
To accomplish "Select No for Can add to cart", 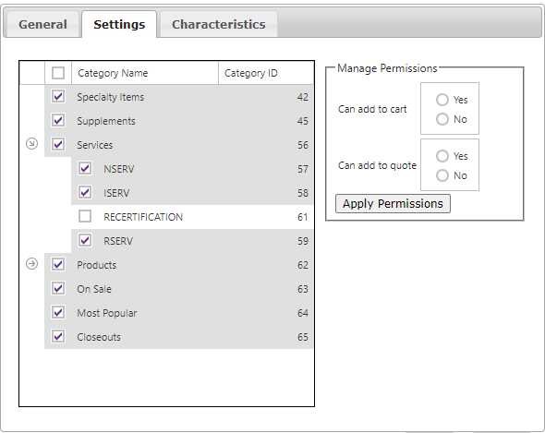I will (x=442, y=119).
